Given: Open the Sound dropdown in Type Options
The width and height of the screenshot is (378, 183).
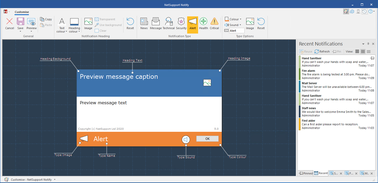Looking at the screenshot, I should coord(233,25).
